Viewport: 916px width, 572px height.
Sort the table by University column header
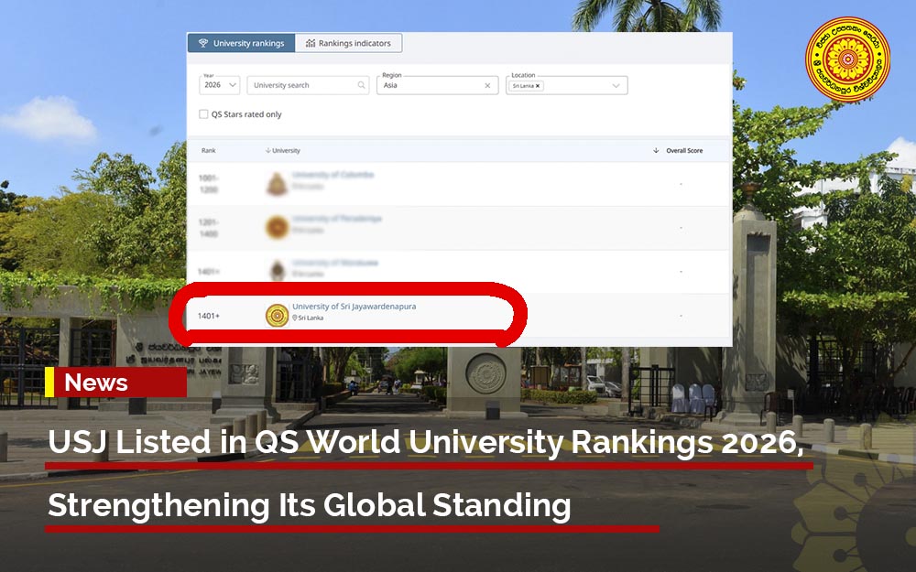(x=284, y=150)
